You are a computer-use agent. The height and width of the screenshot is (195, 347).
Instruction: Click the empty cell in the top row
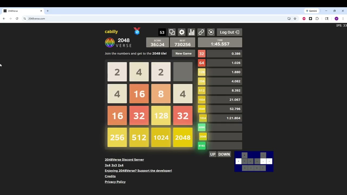(183, 72)
